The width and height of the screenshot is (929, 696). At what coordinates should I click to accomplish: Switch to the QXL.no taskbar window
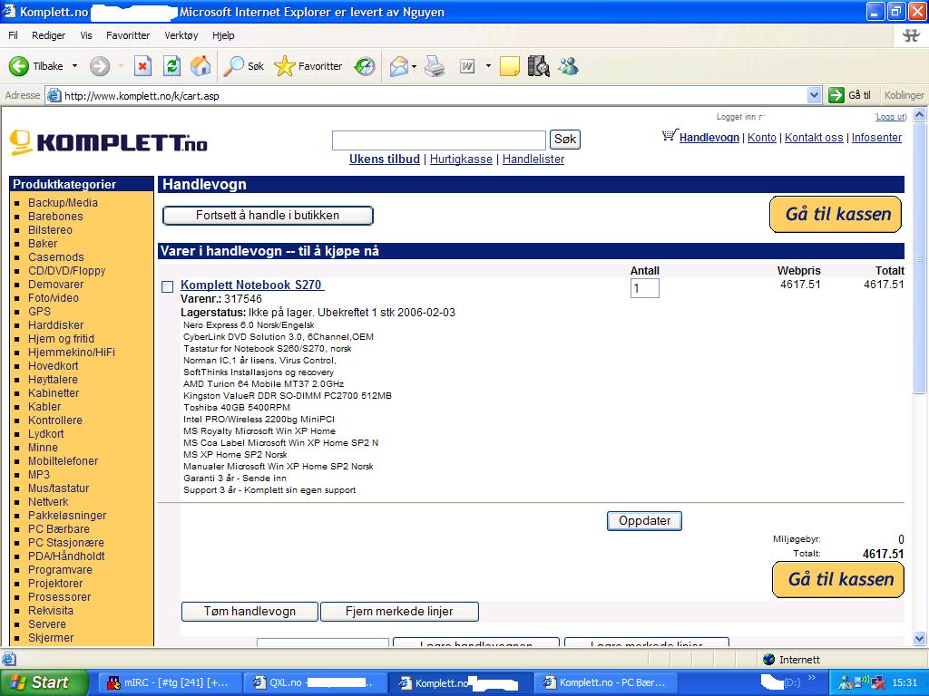(x=316, y=682)
